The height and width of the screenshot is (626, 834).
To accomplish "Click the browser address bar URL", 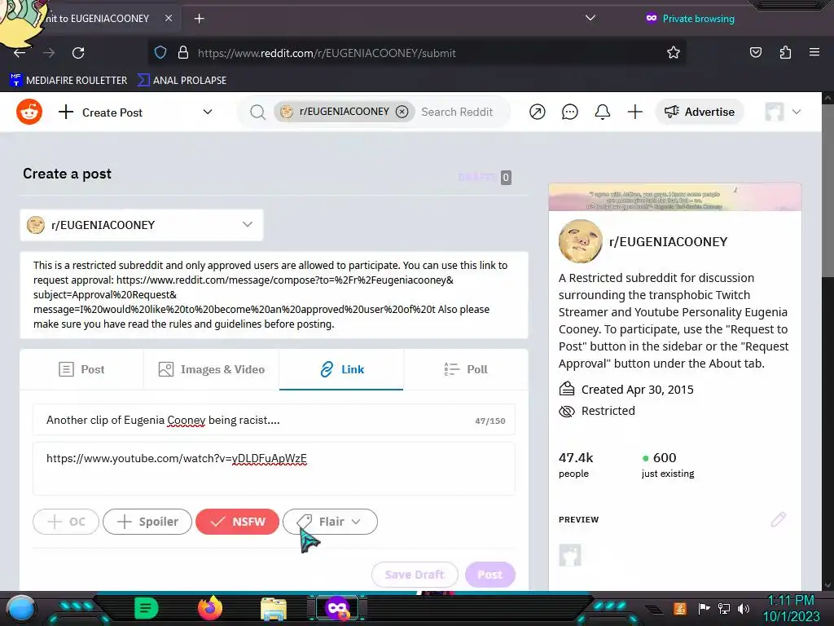I will 327,53.
